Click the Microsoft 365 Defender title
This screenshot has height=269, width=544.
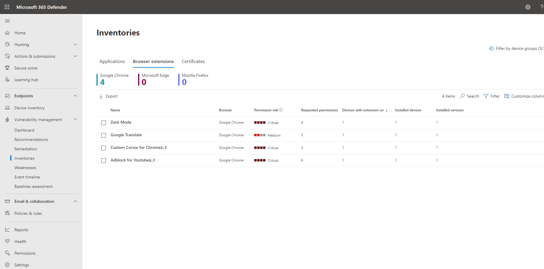point(42,7)
